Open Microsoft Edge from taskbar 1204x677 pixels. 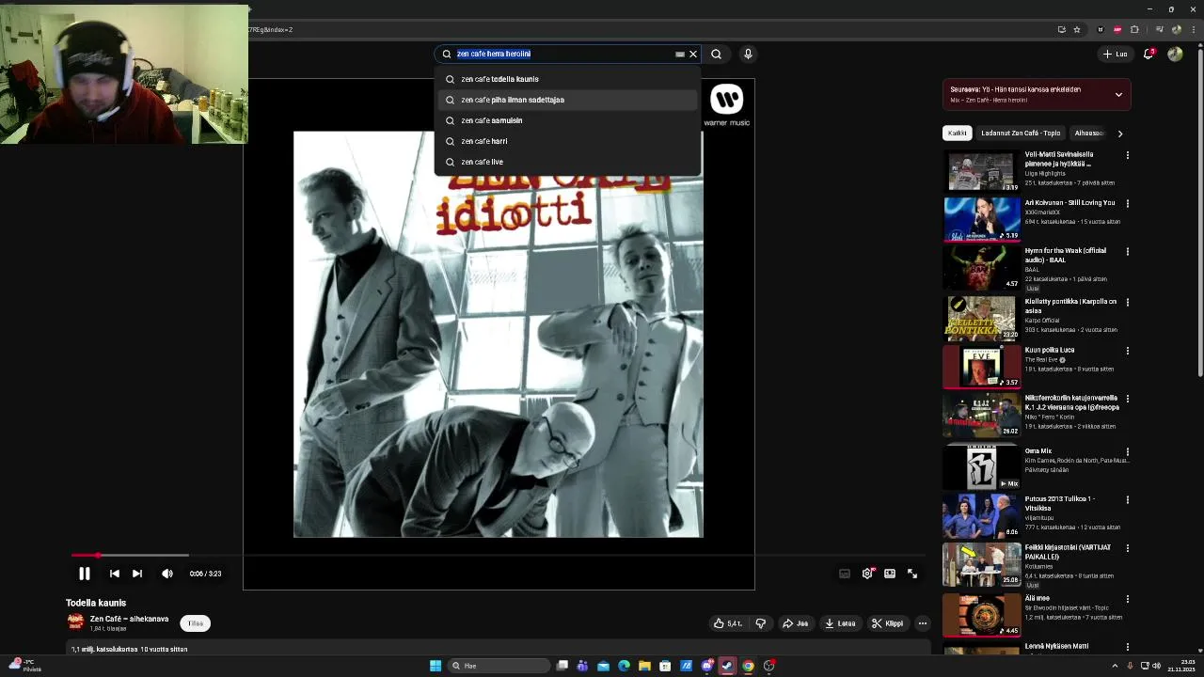624,666
